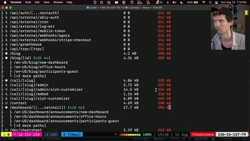Screen dimensions: 250x141
Task: Click the /blog/[id] route line
Action: [30, 58]
